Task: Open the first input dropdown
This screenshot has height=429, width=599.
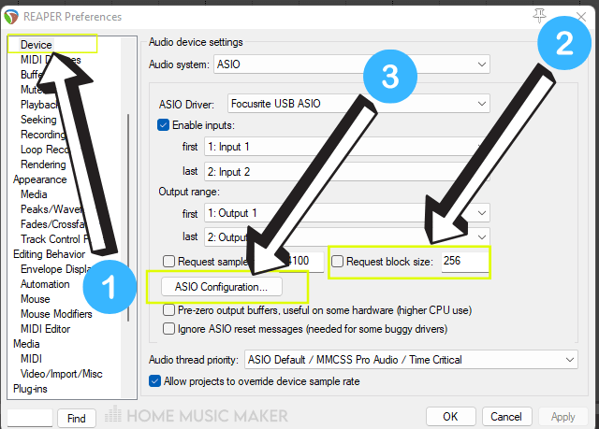Action: (347, 147)
